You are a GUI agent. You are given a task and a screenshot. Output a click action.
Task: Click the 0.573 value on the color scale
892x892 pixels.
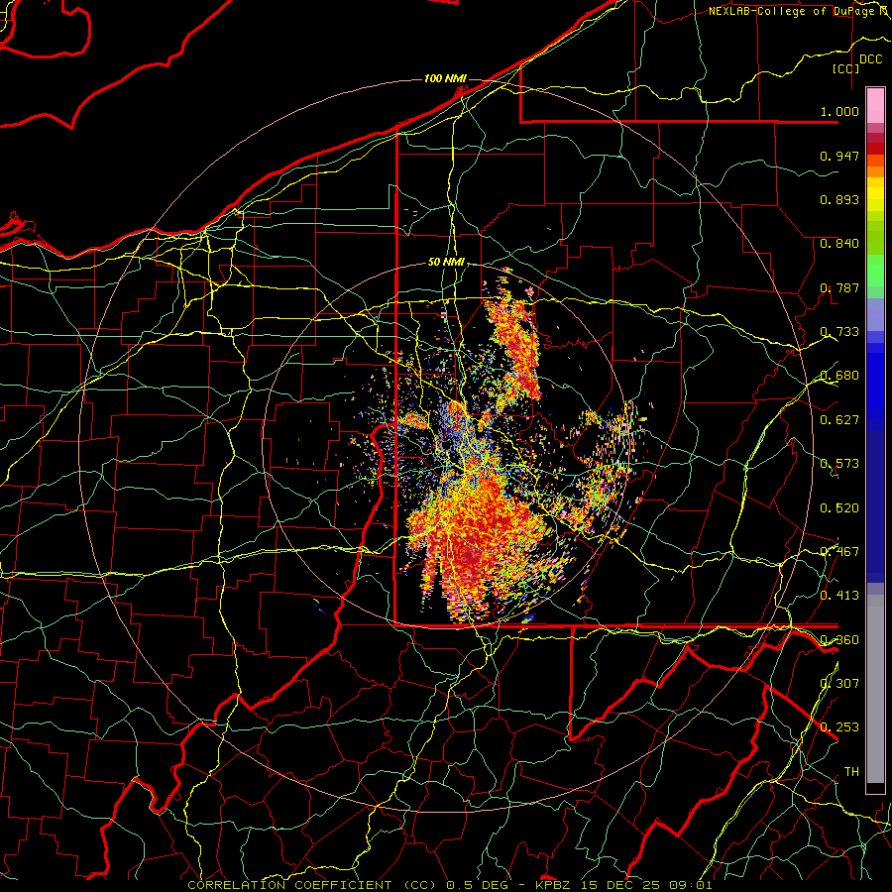tap(839, 464)
